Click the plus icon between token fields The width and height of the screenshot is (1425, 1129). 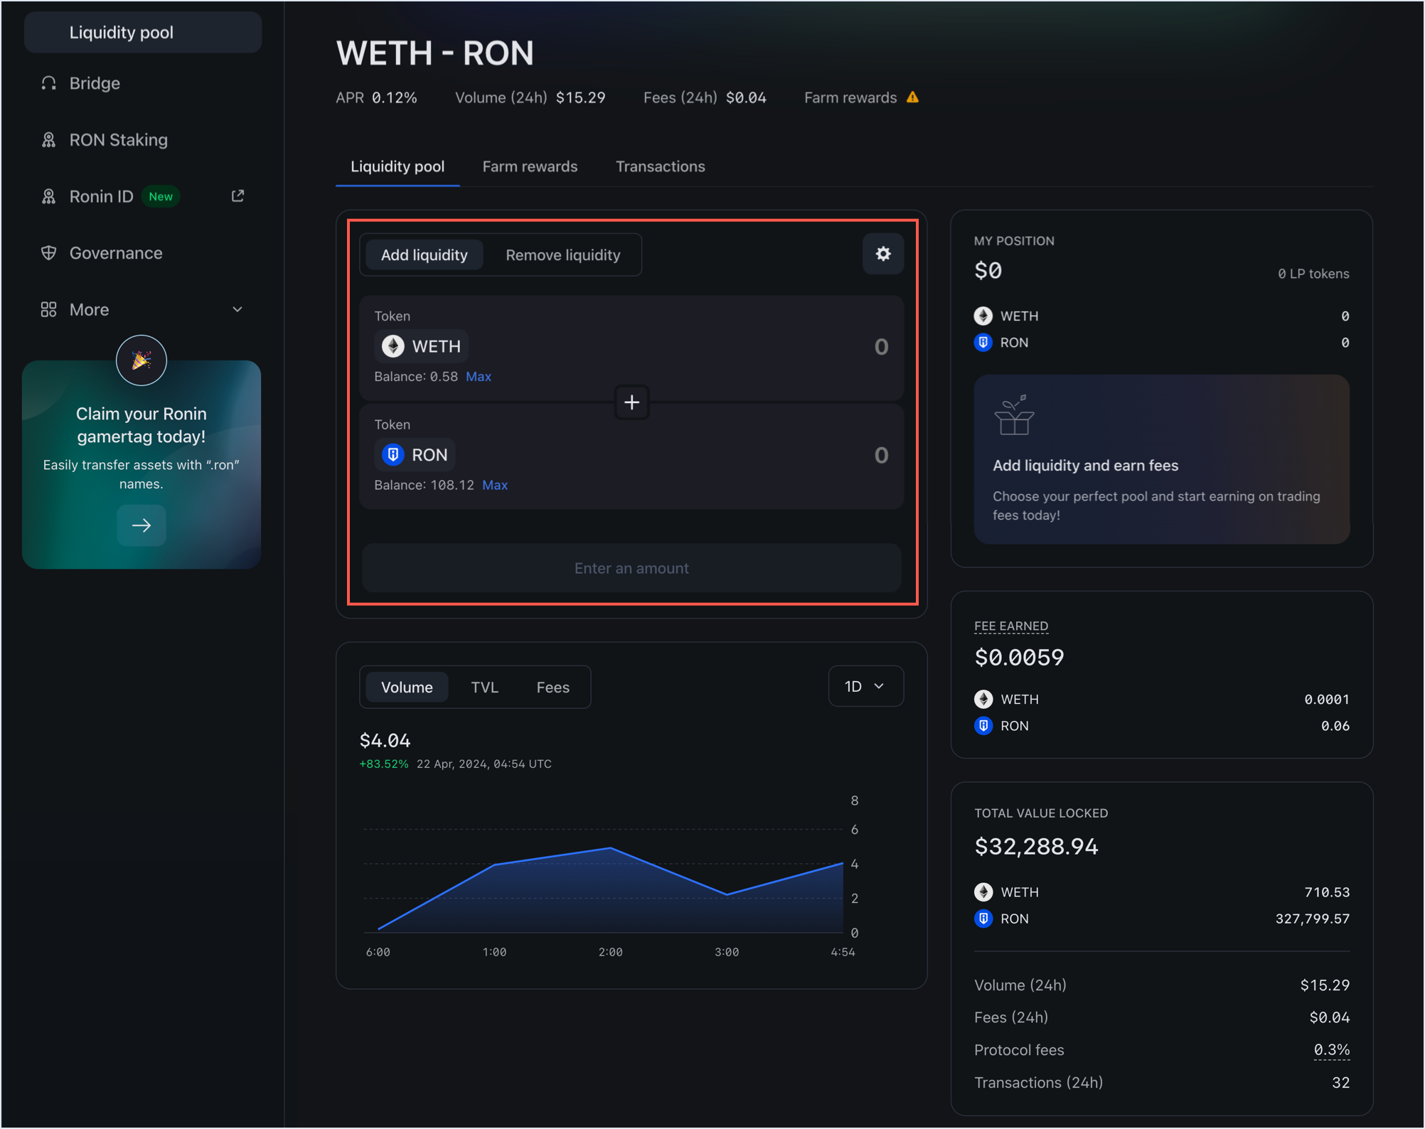631,402
